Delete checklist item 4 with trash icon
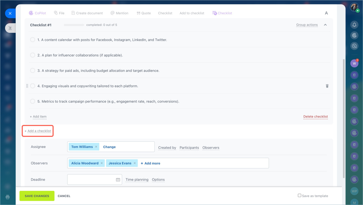363x205 pixels. (x=327, y=86)
